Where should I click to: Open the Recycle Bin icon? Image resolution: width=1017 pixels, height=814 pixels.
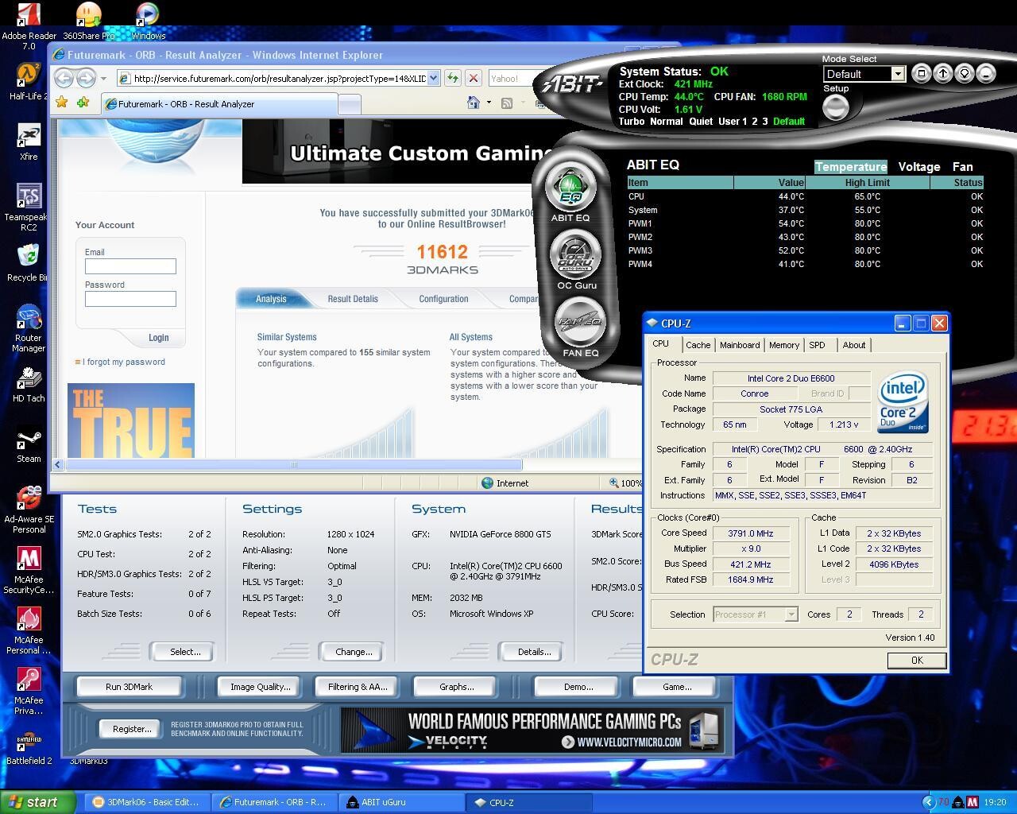pos(29,256)
